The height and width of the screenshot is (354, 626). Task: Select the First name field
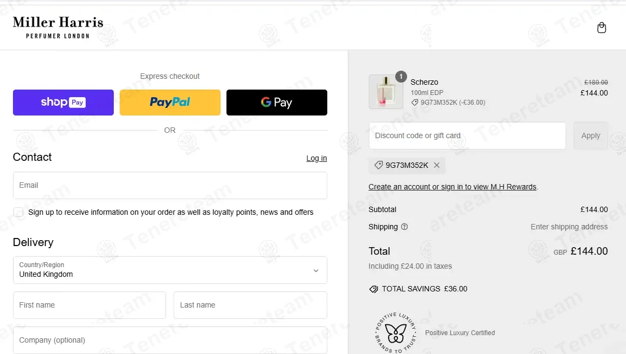(x=89, y=305)
